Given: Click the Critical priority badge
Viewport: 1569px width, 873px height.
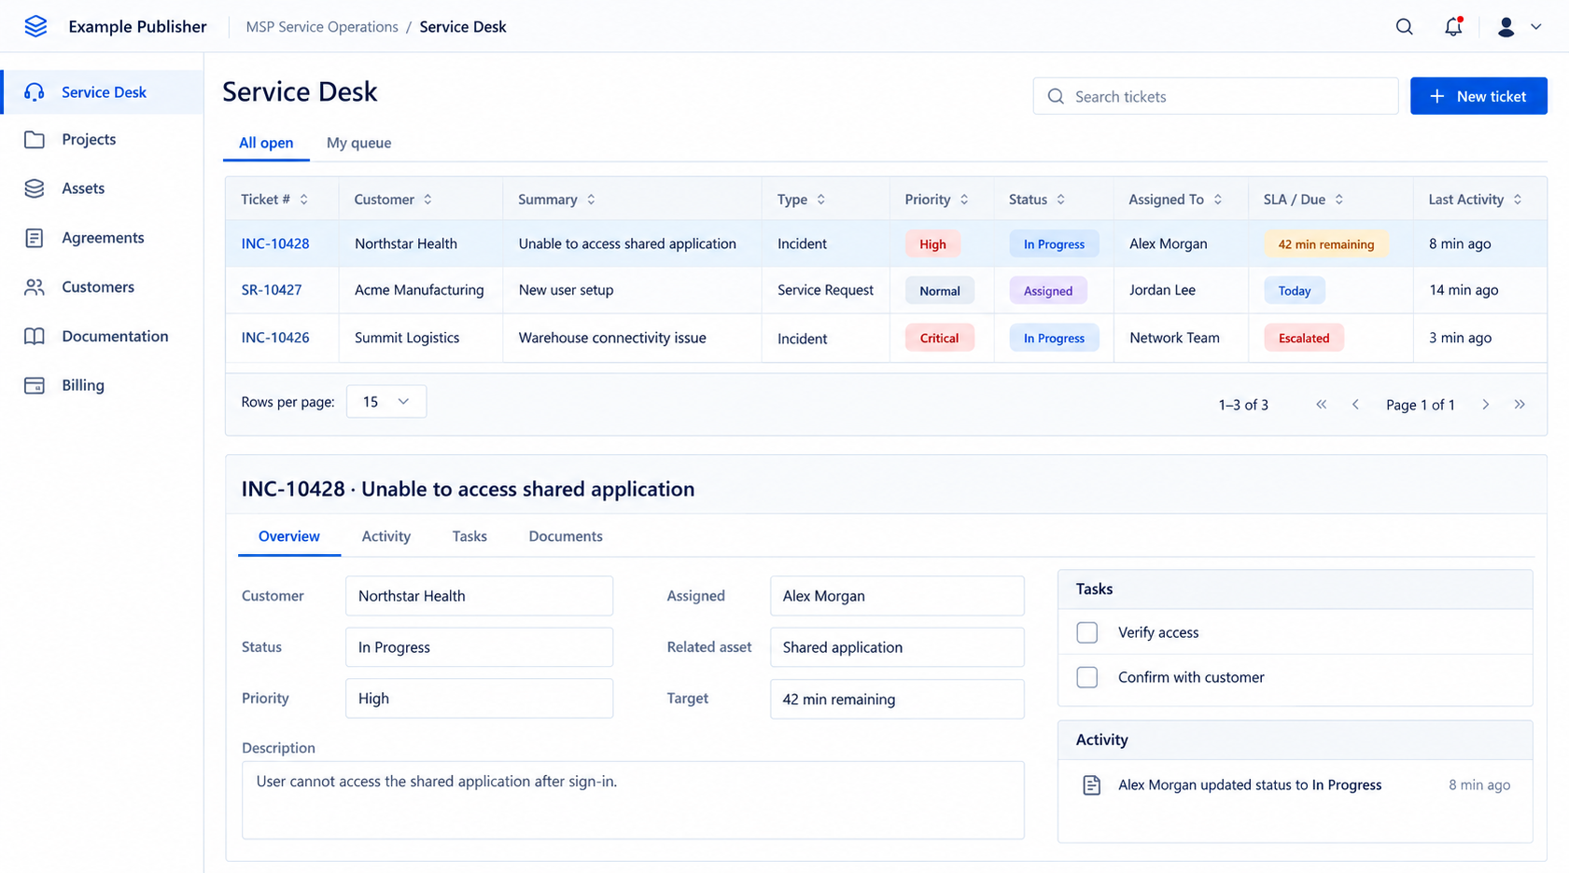Looking at the screenshot, I should [940, 338].
